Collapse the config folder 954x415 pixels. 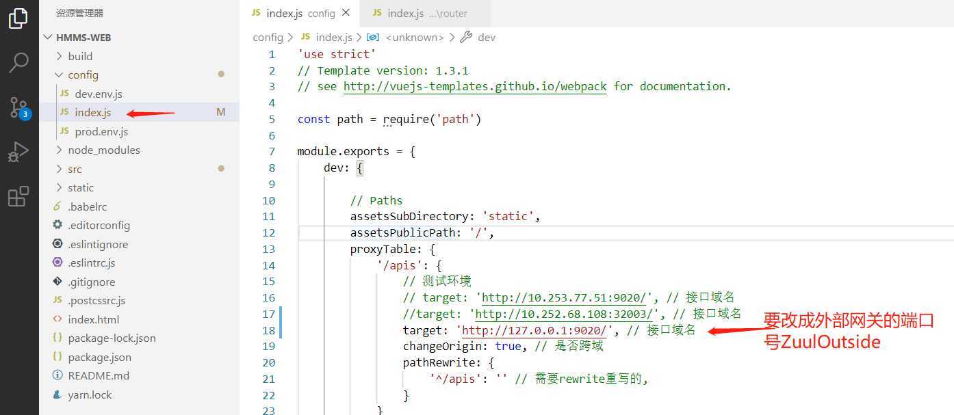tap(139, 75)
